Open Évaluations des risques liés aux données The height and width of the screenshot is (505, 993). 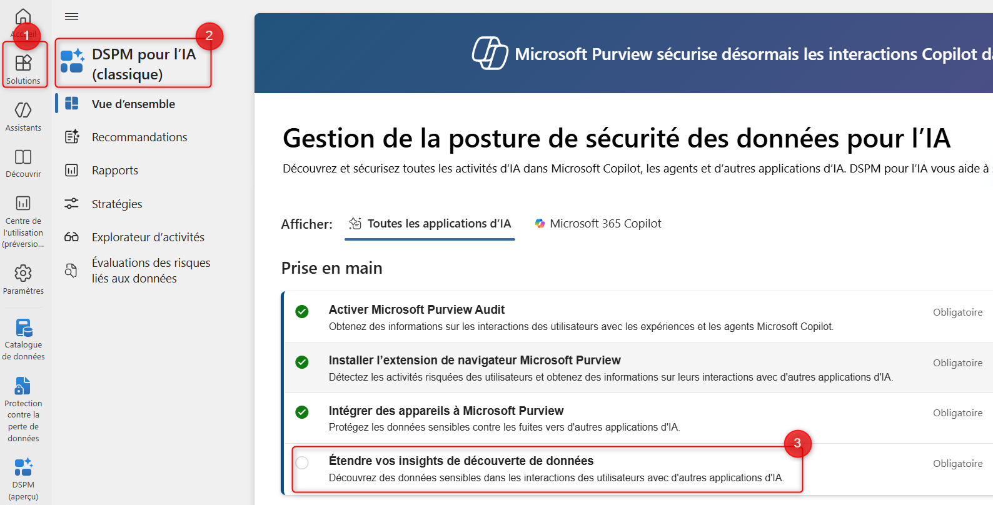pyautogui.click(x=151, y=271)
